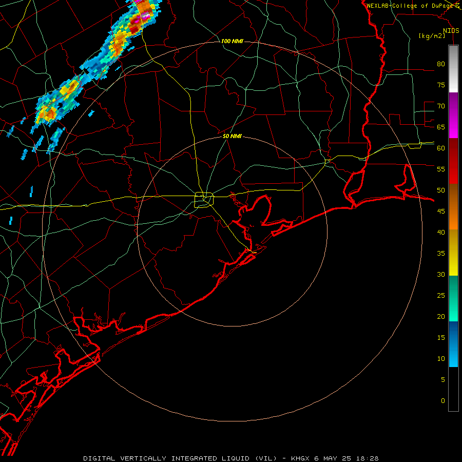The width and height of the screenshot is (462, 462).
Task: Pick the blue band of the color bar
Action: click(x=453, y=344)
